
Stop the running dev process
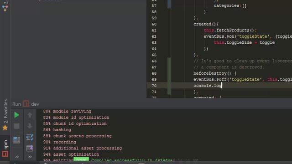click(16, 126)
